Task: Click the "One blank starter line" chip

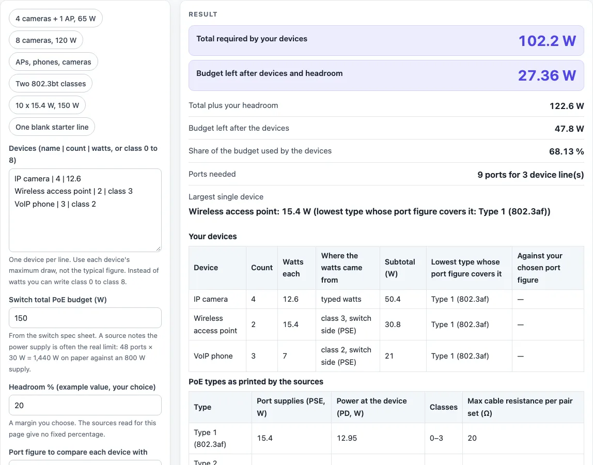Action: point(52,127)
